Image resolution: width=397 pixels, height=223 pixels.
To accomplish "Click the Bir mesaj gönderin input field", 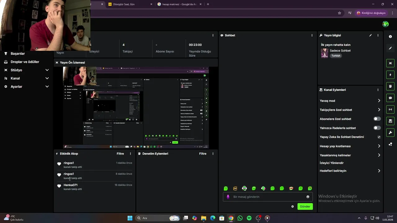I will pos(268,197).
